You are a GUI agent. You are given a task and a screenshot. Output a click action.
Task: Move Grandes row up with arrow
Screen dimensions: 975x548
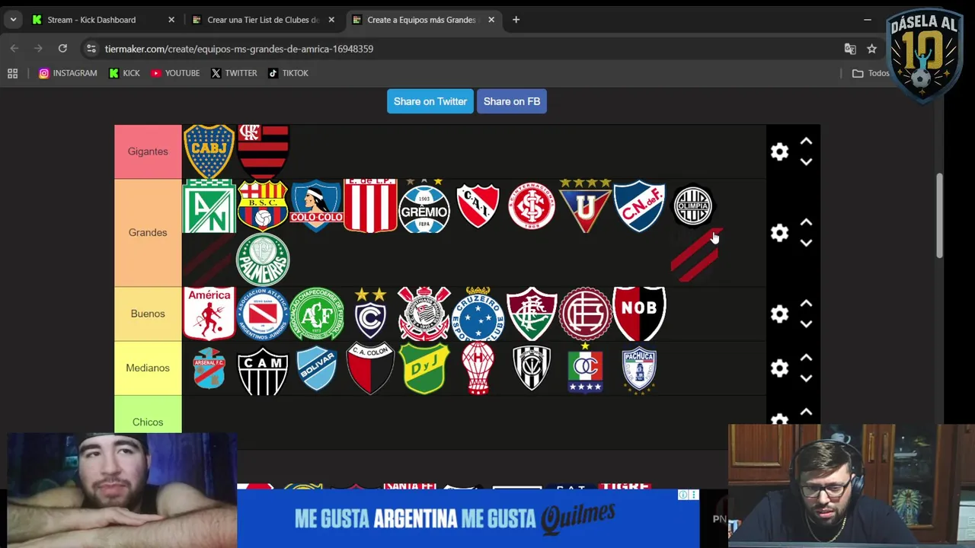[x=806, y=223]
